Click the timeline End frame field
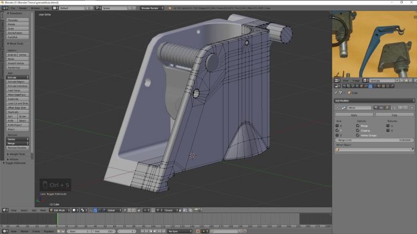The width and height of the screenshot is (417, 234). coord(104,231)
